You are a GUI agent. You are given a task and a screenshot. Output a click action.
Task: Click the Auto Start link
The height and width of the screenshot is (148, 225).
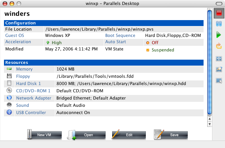tap(115, 42)
